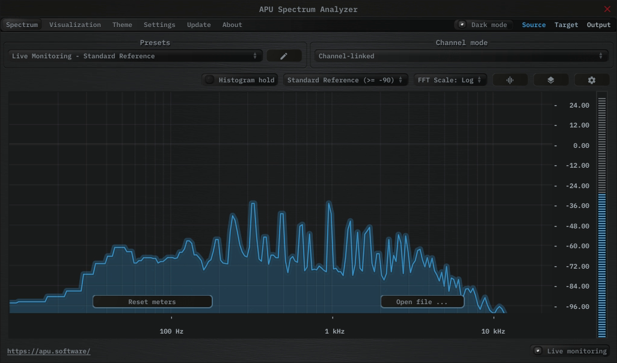
Task: Go to the About tab
Action: coord(232,25)
